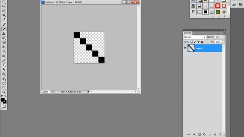244x137 pixels.
Task: Toggle lock image pixels brush icon
Action: [x=195, y=42]
